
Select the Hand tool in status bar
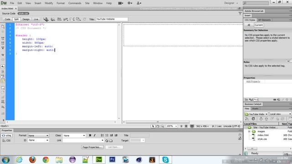(157, 126)
